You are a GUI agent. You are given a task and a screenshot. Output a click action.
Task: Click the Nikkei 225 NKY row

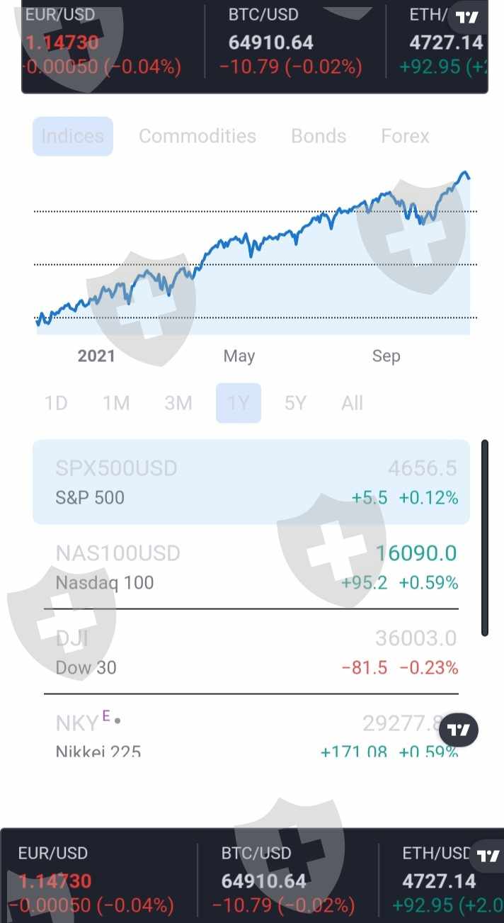pyautogui.click(x=212, y=735)
